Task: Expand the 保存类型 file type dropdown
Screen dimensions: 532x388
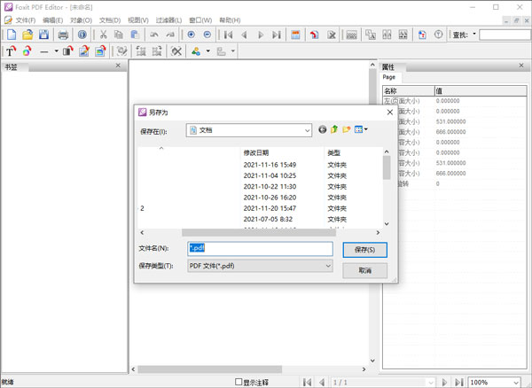Action: tap(327, 265)
